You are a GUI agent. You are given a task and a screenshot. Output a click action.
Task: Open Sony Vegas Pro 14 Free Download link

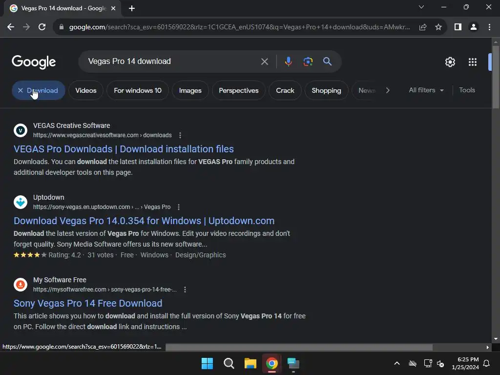[x=88, y=303]
